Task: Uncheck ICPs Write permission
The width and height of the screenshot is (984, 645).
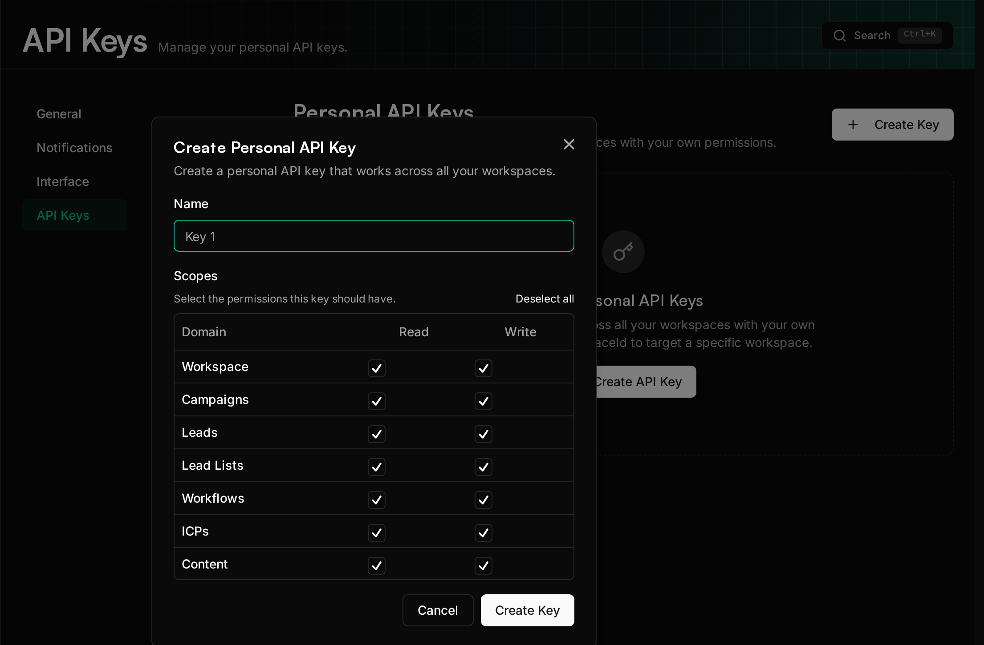Action: (484, 533)
